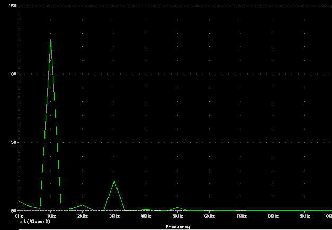Click the small bump at 2KHz
Viewport: 332px width, 230px height.
click(x=82, y=205)
